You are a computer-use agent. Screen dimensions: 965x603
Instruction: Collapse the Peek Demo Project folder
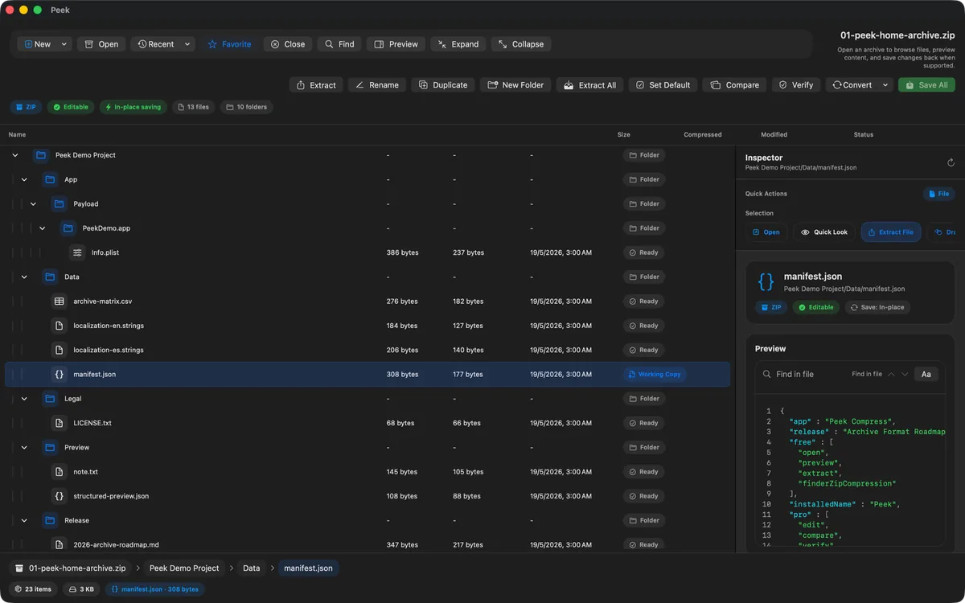point(14,155)
